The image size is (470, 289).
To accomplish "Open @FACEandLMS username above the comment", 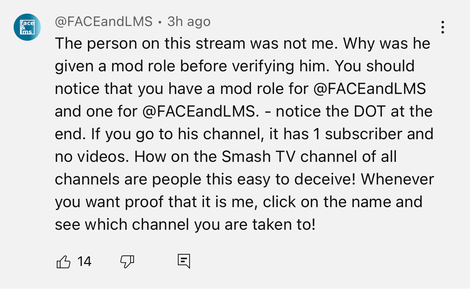I will [x=104, y=22].
